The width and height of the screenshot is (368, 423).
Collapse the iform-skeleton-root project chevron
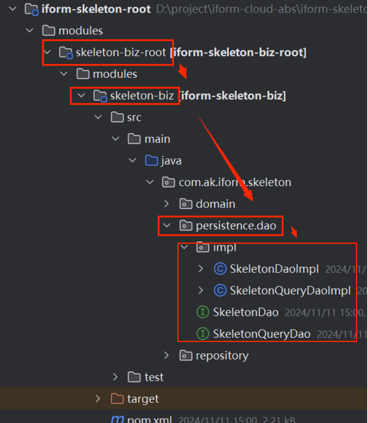click(x=12, y=9)
